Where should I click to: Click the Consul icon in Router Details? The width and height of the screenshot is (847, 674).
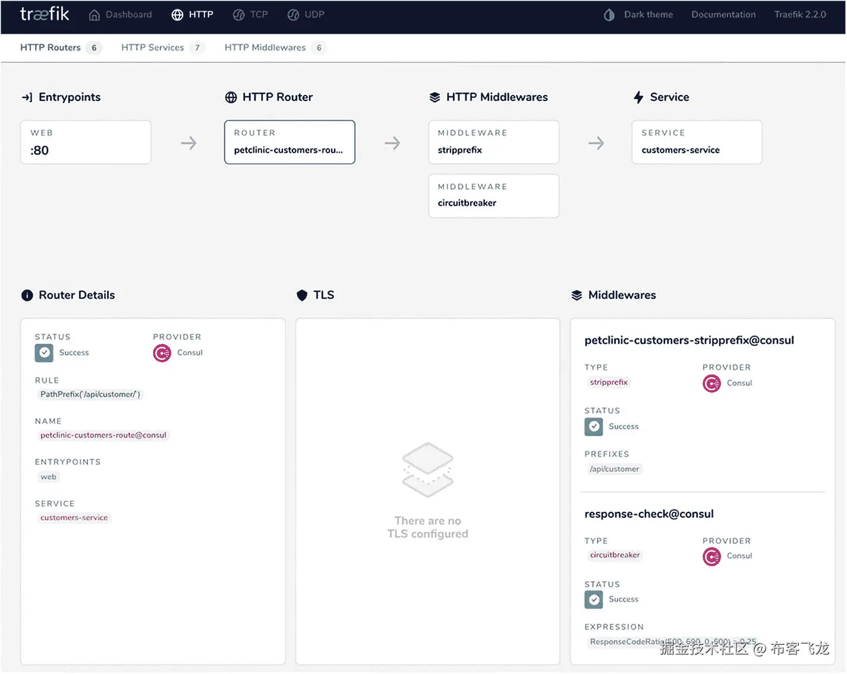[x=162, y=353]
